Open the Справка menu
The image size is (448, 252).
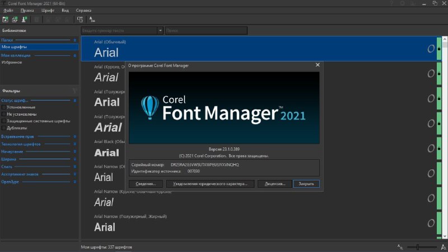point(83,10)
